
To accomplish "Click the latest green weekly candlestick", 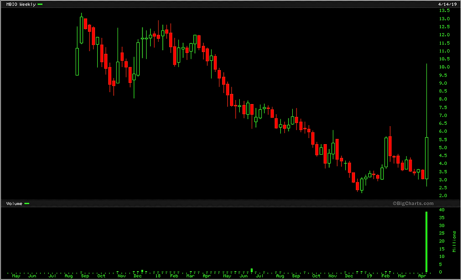I will pos(426,158).
